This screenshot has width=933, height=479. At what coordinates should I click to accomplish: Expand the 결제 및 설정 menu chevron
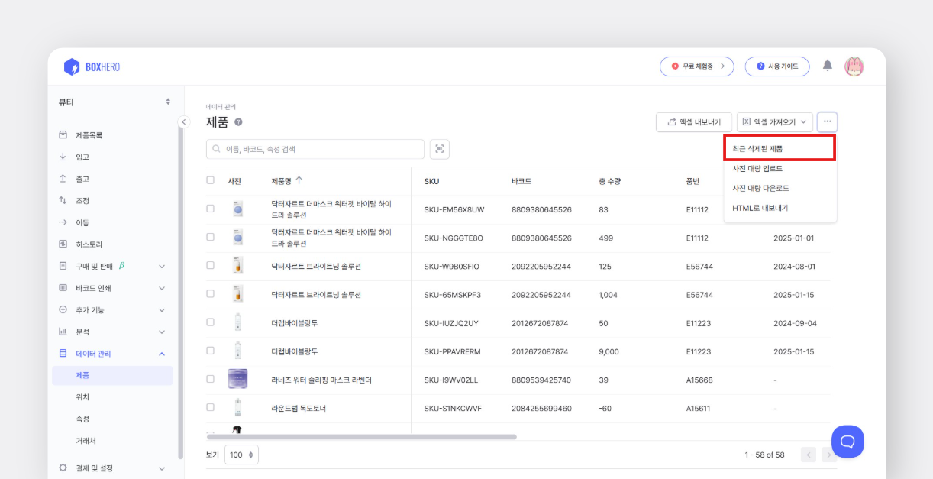[162, 468]
